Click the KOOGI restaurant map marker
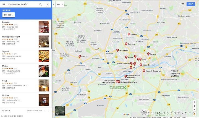The image size is (199, 118). coord(80,56)
